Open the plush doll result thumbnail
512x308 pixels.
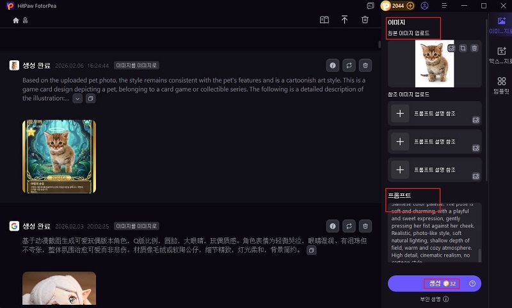(59, 288)
